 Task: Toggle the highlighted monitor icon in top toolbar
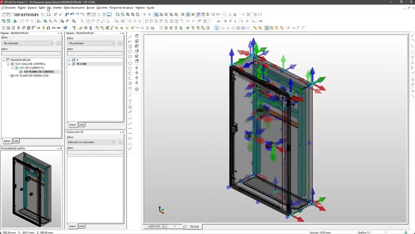coord(109,15)
